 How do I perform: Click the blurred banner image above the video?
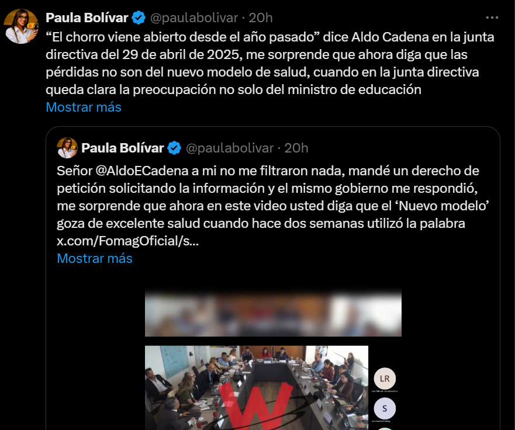(273, 313)
